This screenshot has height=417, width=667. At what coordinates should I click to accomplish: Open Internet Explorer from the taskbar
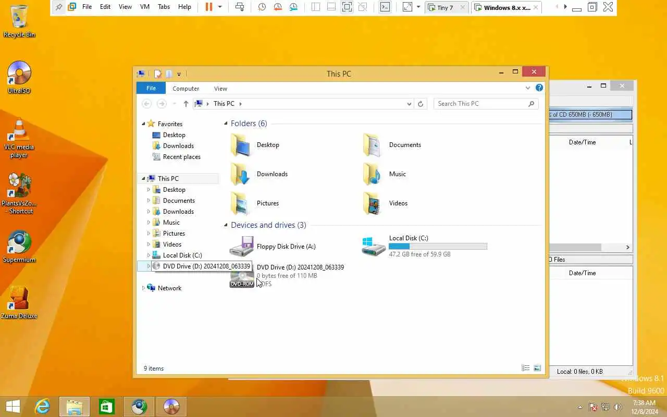[x=42, y=407]
